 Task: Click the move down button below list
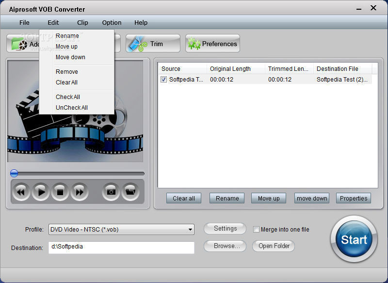pyautogui.click(x=312, y=199)
